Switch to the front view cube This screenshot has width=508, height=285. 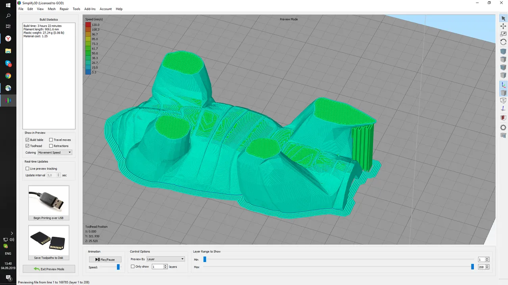pyautogui.click(x=503, y=67)
